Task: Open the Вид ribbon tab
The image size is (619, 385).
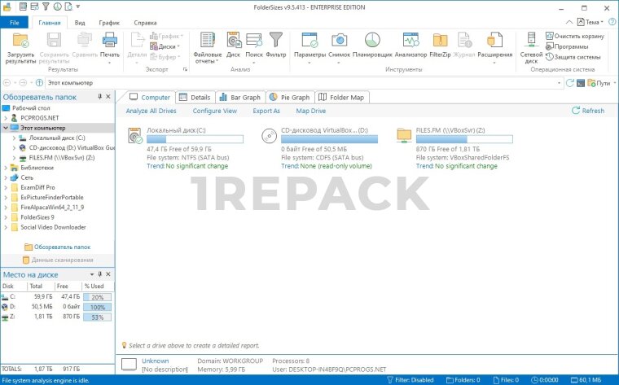Action: [x=80, y=23]
